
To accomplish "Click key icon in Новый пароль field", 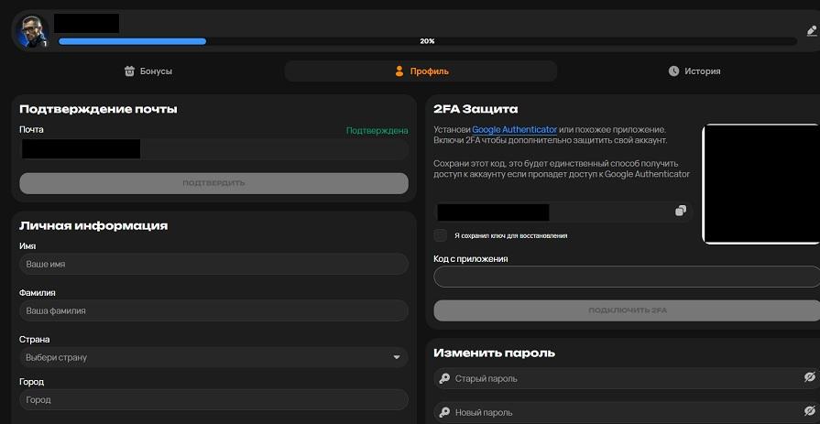I will click(x=444, y=412).
